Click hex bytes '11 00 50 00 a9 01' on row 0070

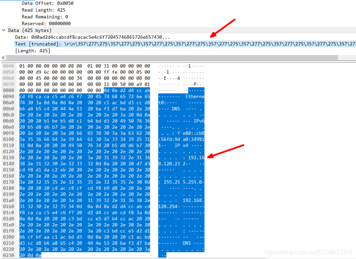pyautogui.click(x=127, y=84)
